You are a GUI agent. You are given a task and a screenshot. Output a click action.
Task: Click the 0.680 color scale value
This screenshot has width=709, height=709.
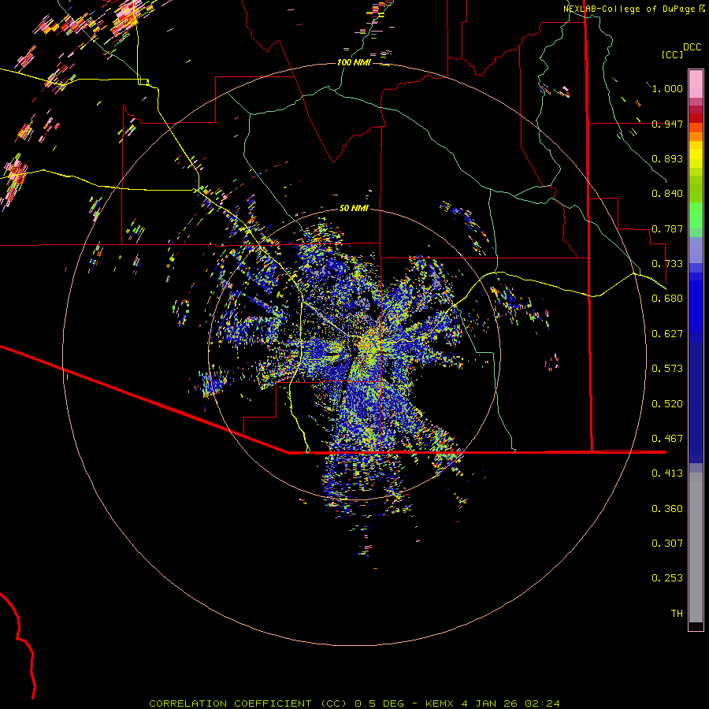tap(667, 299)
